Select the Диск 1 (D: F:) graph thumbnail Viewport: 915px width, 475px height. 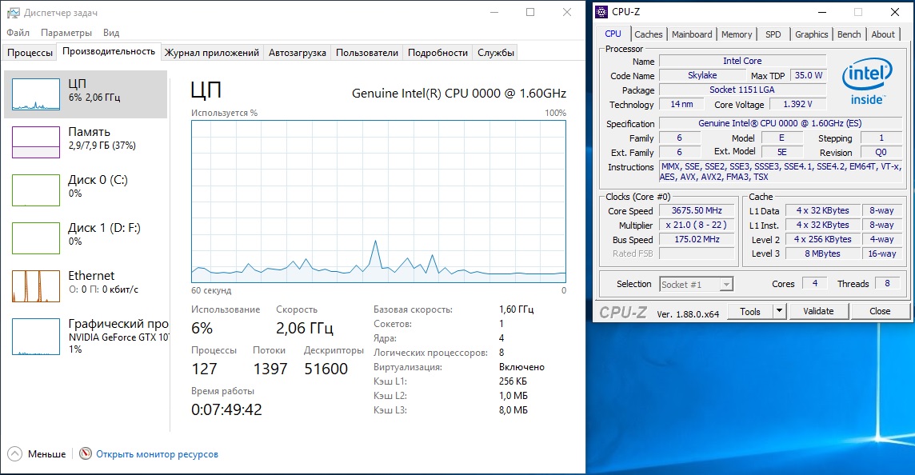point(36,238)
